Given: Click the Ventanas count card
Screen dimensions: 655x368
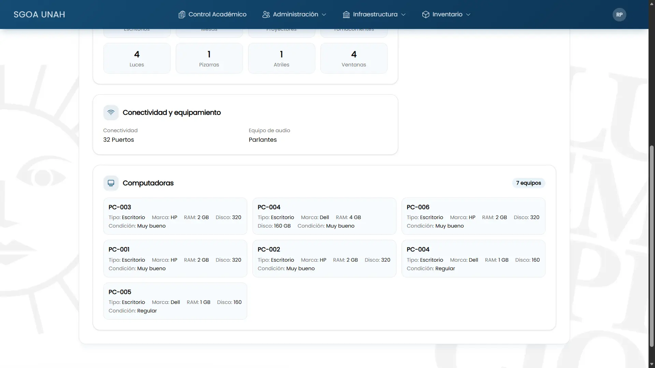Looking at the screenshot, I should 354,58.
